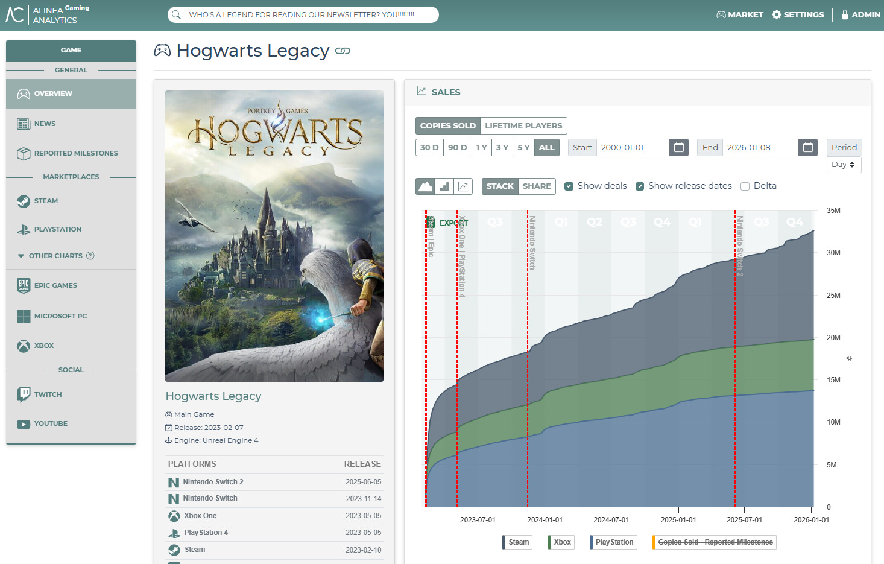Open Settings from the top bar
The height and width of the screenshot is (564, 884).
pyautogui.click(x=798, y=14)
